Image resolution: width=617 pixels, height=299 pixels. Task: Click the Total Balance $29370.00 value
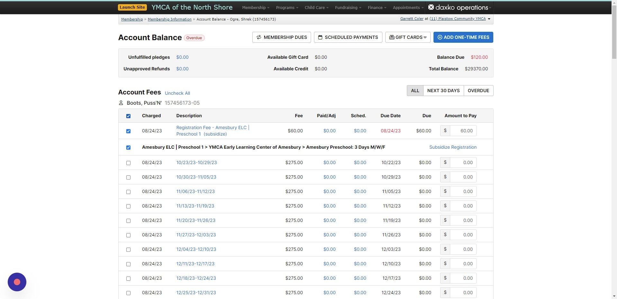(x=476, y=69)
